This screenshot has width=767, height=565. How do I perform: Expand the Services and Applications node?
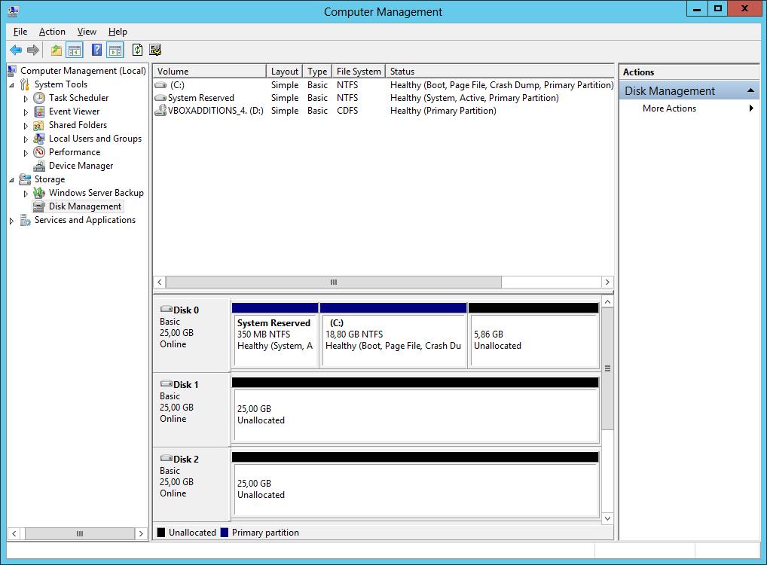(x=12, y=221)
